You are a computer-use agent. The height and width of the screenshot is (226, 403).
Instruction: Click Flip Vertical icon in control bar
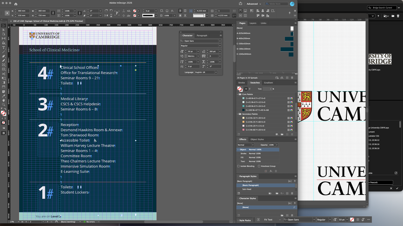[111, 15]
